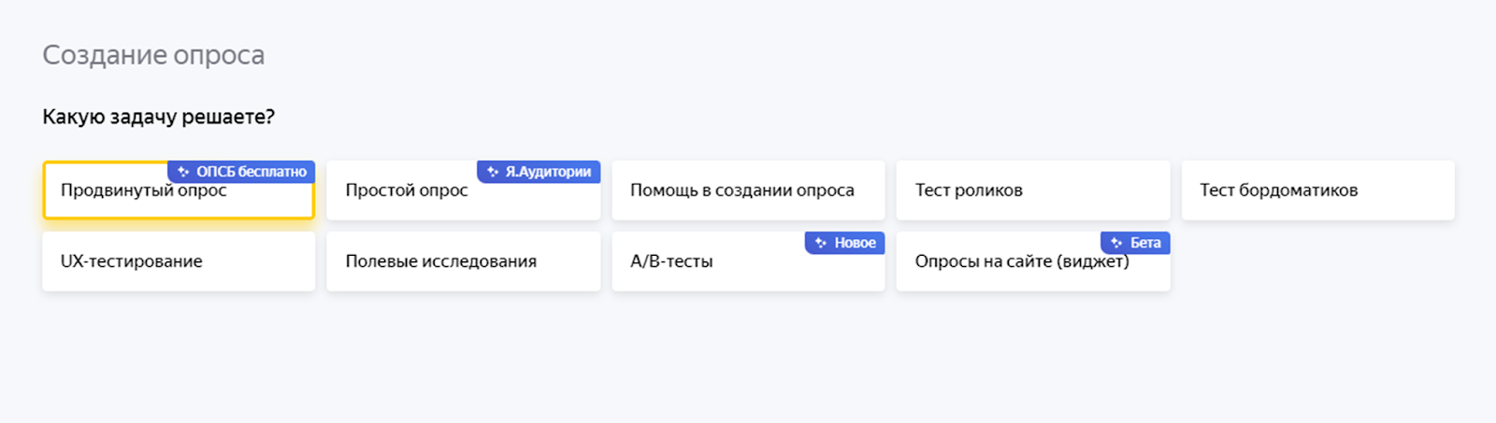This screenshot has height=423, width=1496.
Task: Click the sparkle icon on Я.Аудитории badge
Action: click(493, 172)
